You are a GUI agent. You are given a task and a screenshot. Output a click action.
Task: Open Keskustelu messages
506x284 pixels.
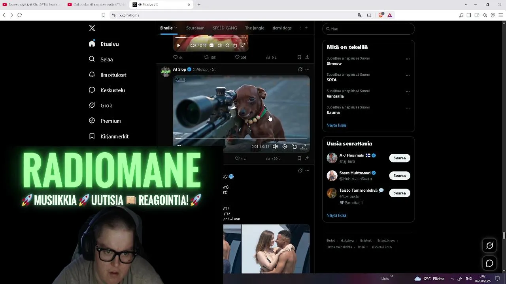click(x=107, y=90)
